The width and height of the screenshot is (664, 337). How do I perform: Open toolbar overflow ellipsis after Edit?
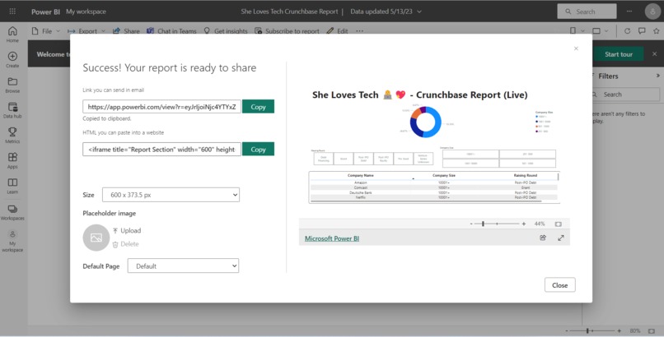pos(359,31)
